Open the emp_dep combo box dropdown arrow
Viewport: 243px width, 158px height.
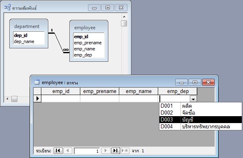(x=193, y=99)
